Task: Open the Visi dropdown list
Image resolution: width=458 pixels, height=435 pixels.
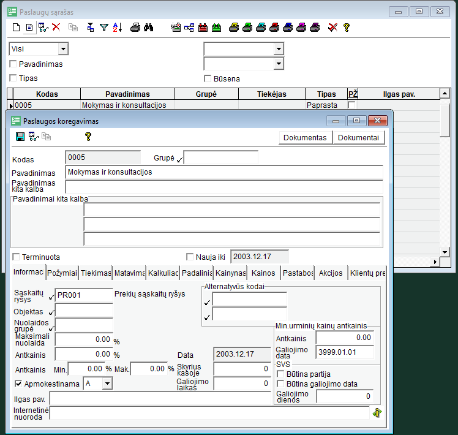Action: (x=63, y=49)
